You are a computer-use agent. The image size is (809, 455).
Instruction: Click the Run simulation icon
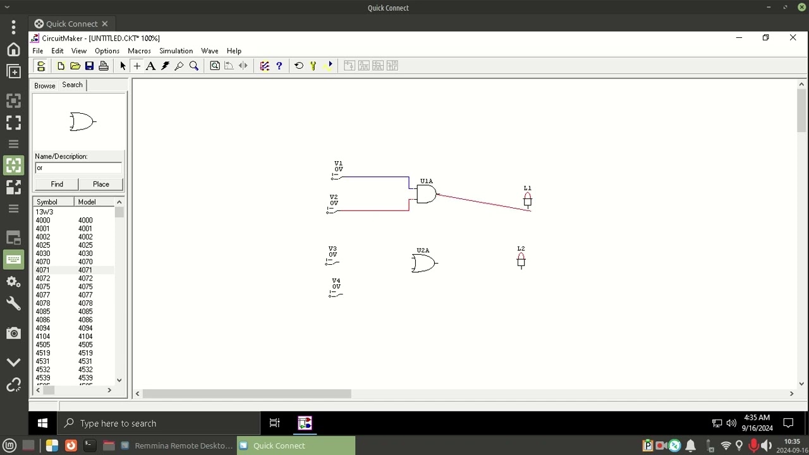click(328, 66)
